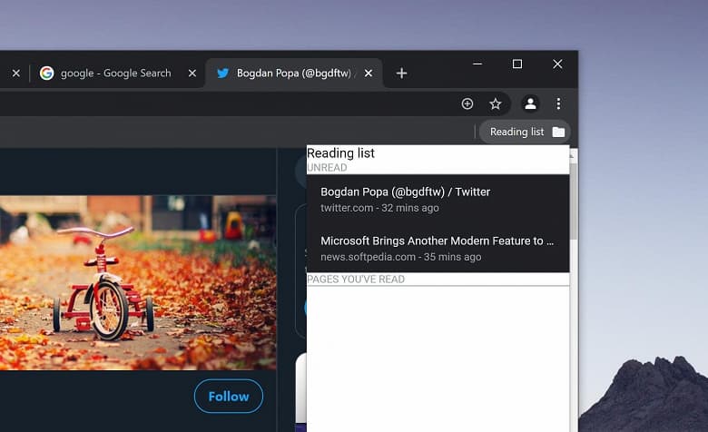Click the reading list panel's vertical scrollbar
The height and width of the screenshot is (432, 708).
coord(574,290)
